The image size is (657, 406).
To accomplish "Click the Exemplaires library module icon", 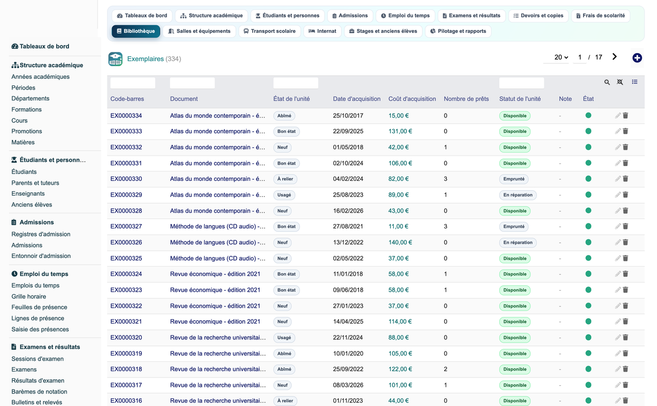I will tap(116, 59).
